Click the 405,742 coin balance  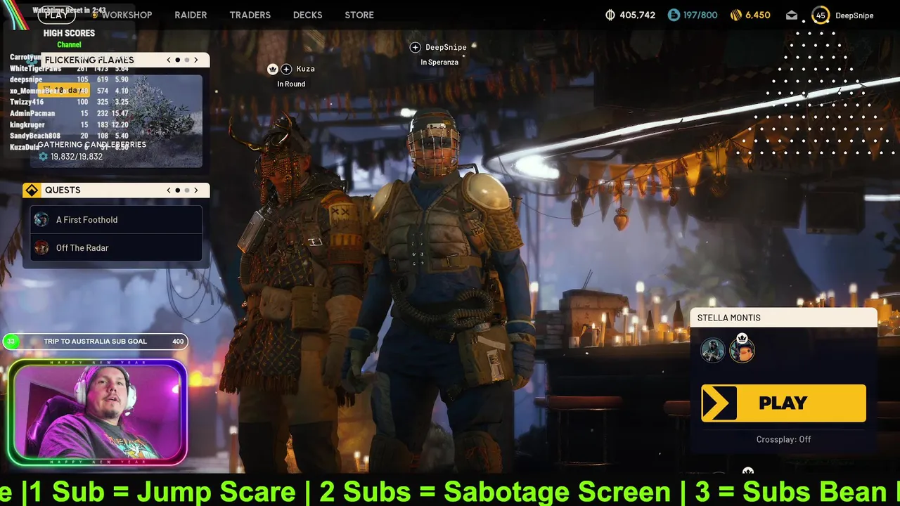pyautogui.click(x=637, y=15)
